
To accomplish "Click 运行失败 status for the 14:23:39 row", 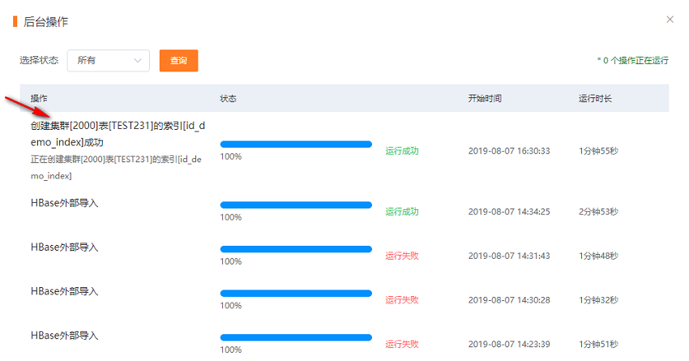I will click(x=401, y=344).
